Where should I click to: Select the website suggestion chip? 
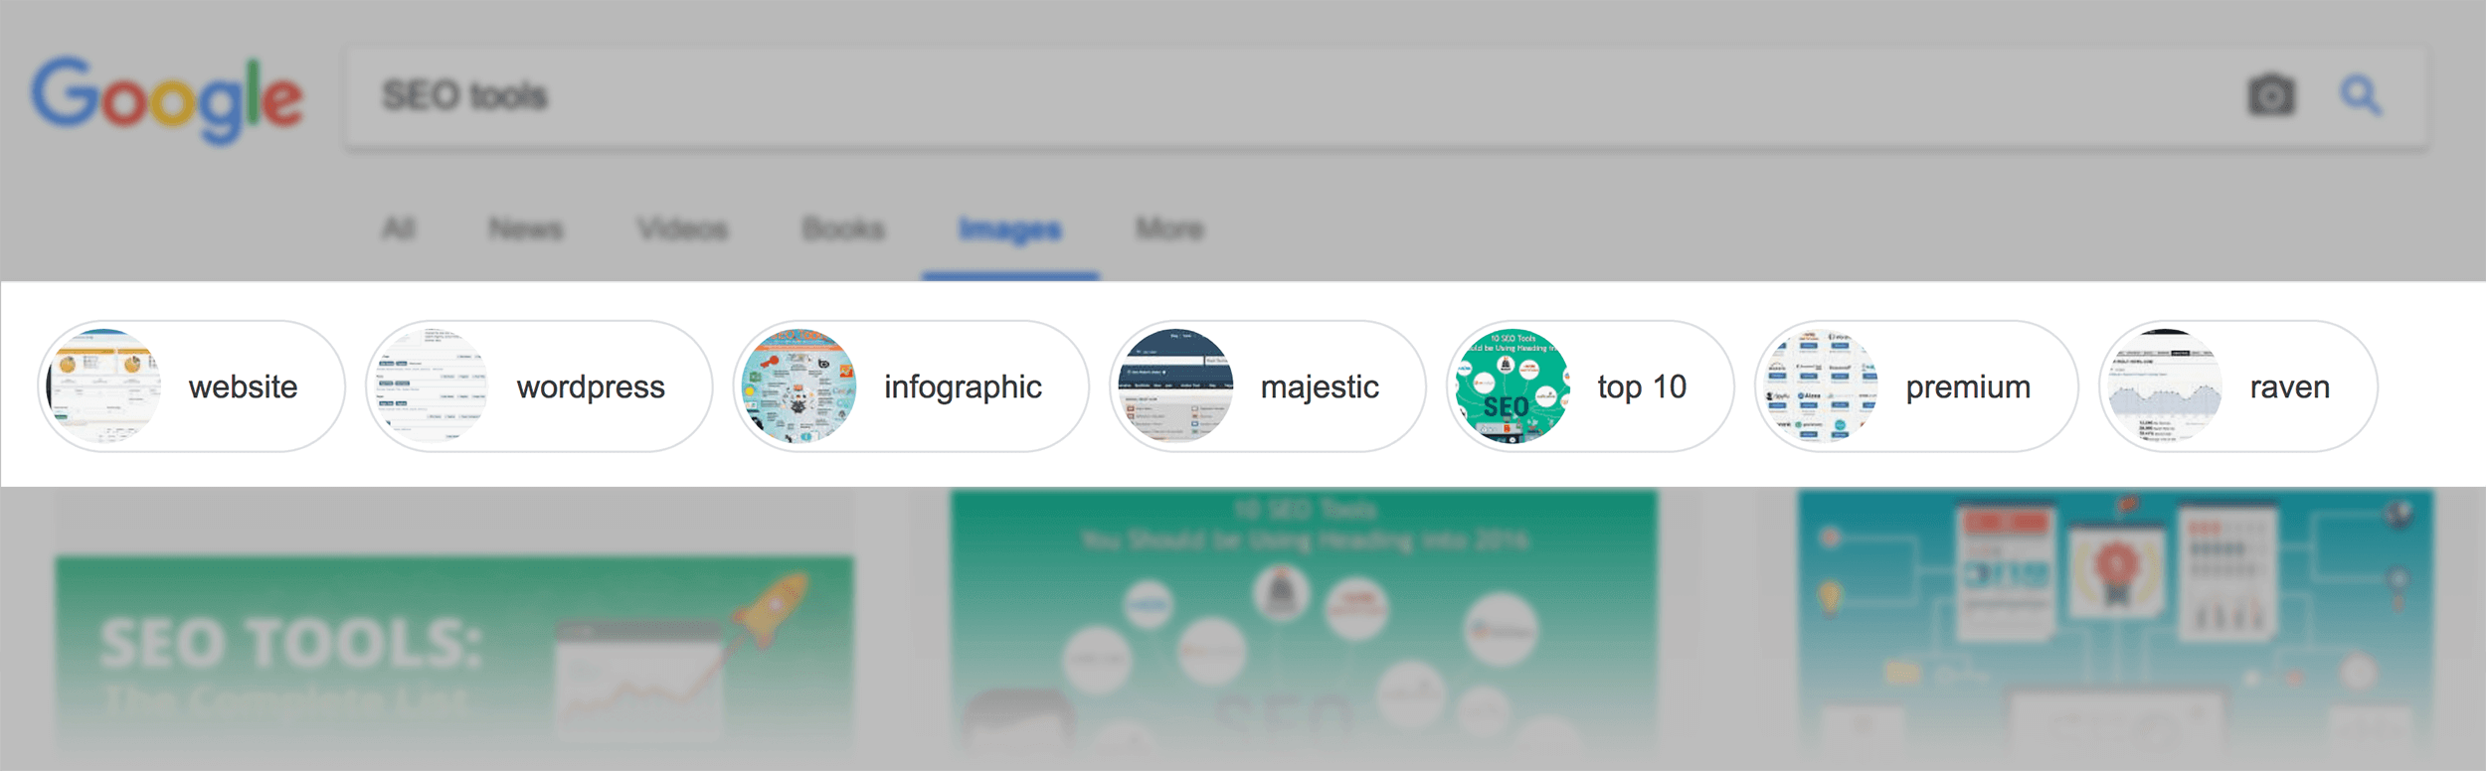pos(192,386)
